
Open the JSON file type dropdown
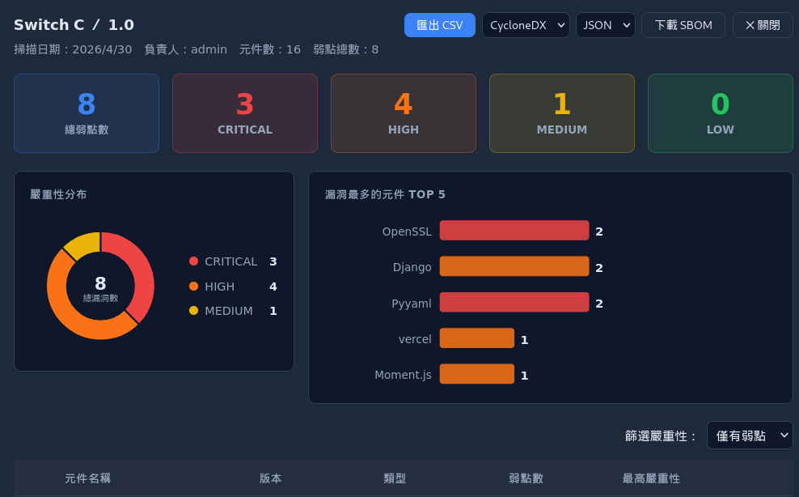click(606, 25)
